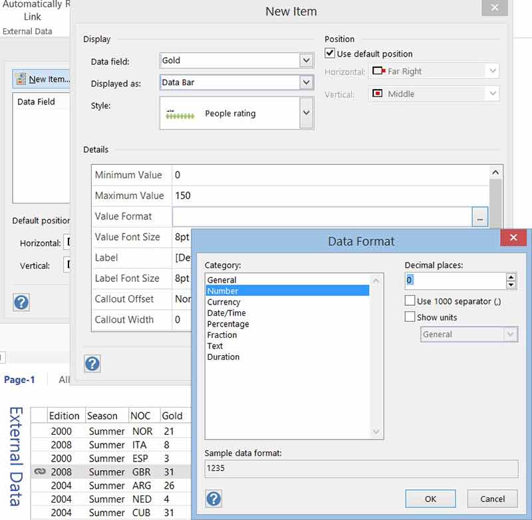The width and height of the screenshot is (532, 520).
Task: Click New Item... button in background dialog
Action: [41, 79]
